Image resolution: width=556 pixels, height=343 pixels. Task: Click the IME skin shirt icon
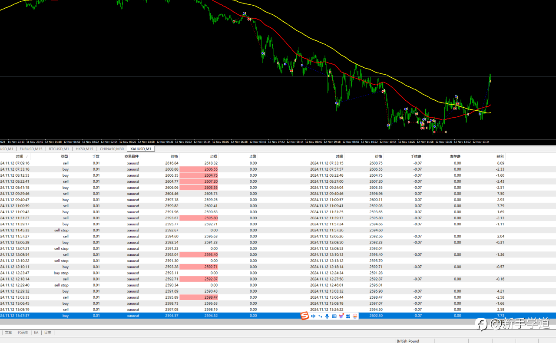pyautogui.click(x=341, y=316)
